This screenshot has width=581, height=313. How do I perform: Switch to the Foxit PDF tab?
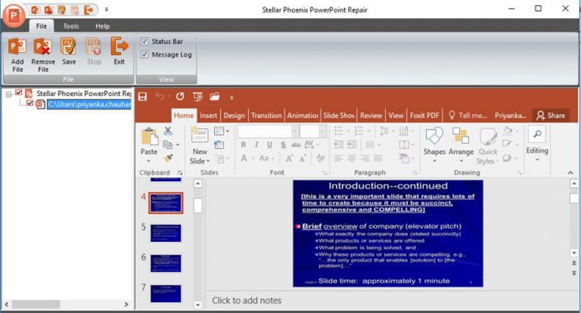(x=424, y=115)
